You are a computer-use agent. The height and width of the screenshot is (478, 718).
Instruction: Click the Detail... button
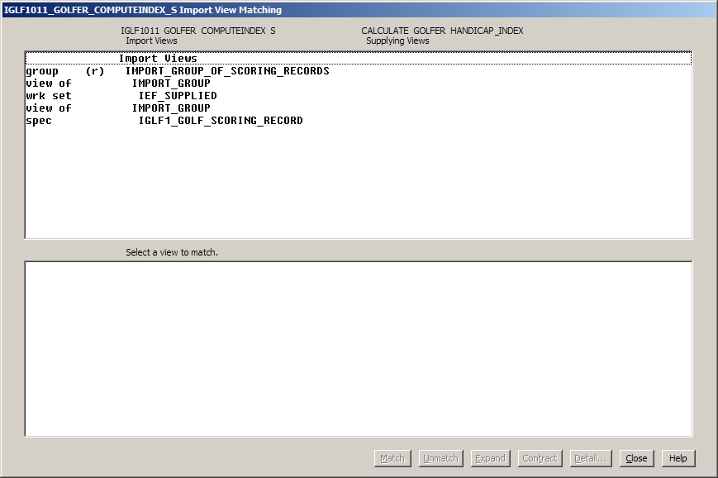(x=591, y=458)
